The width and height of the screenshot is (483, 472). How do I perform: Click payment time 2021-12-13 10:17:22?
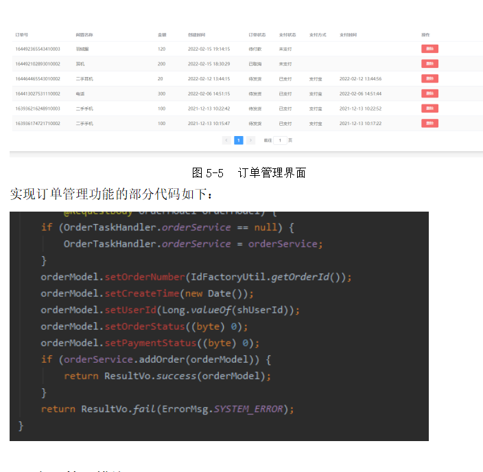(360, 124)
